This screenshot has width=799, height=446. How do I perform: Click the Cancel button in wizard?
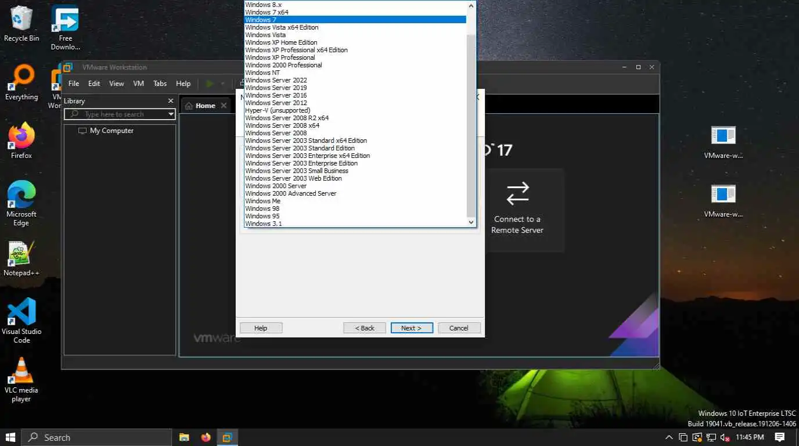pos(459,328)
